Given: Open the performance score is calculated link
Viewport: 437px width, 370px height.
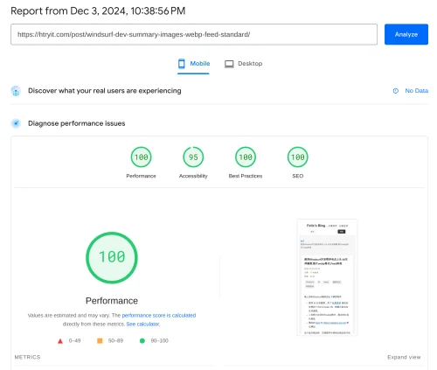Looking at the screenshot, I should 159,315.
